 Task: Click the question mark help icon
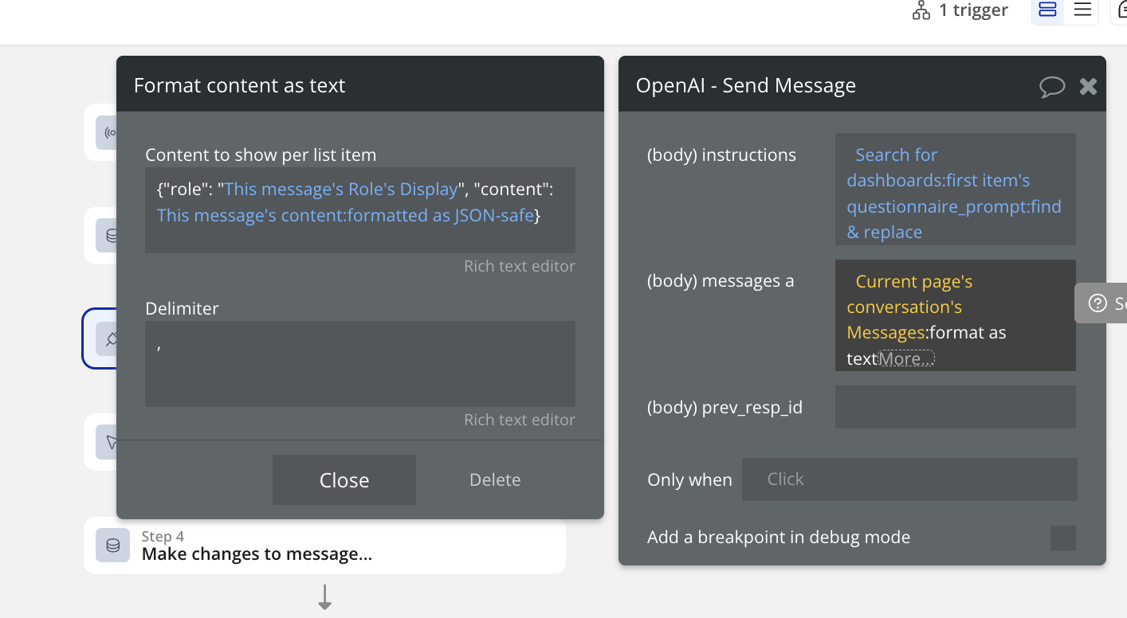tap(1098, 303)
